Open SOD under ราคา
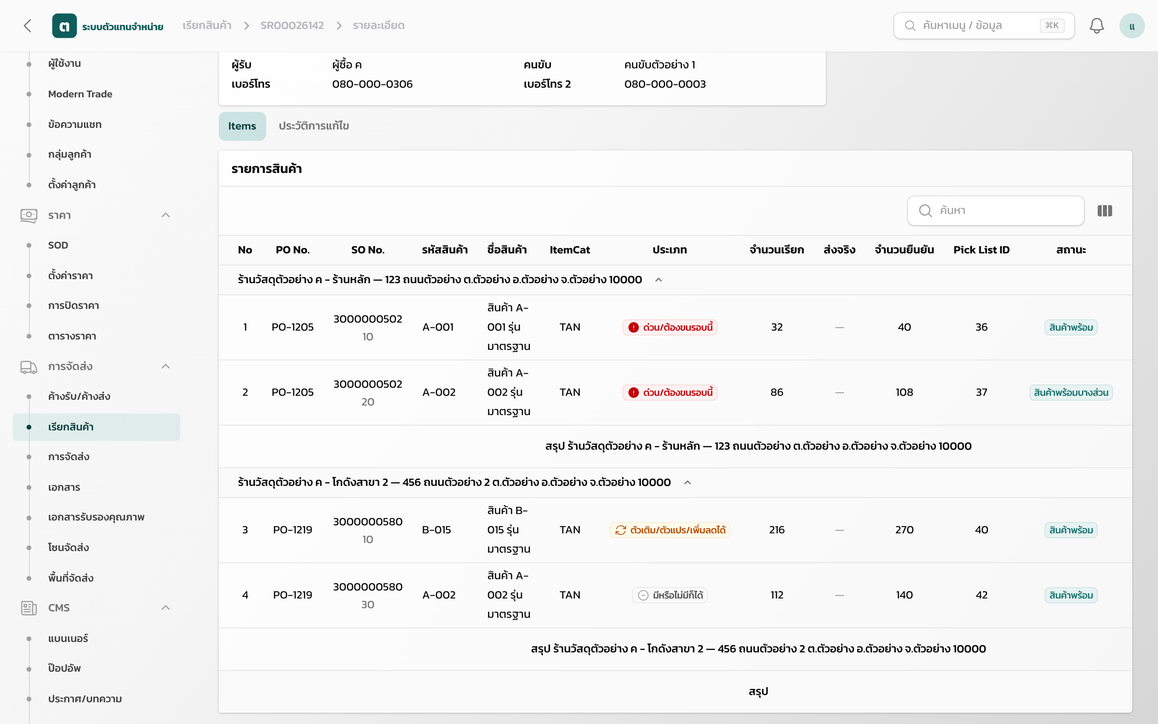The height and width of the screenshot is (724, 1158). point(58,245)
